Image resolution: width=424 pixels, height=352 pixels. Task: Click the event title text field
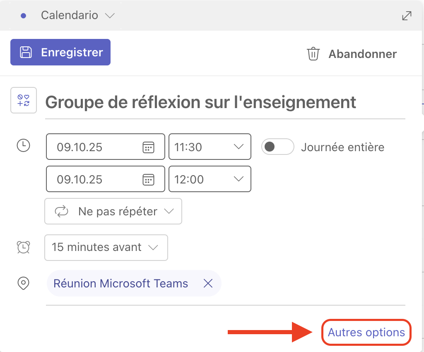224,102
